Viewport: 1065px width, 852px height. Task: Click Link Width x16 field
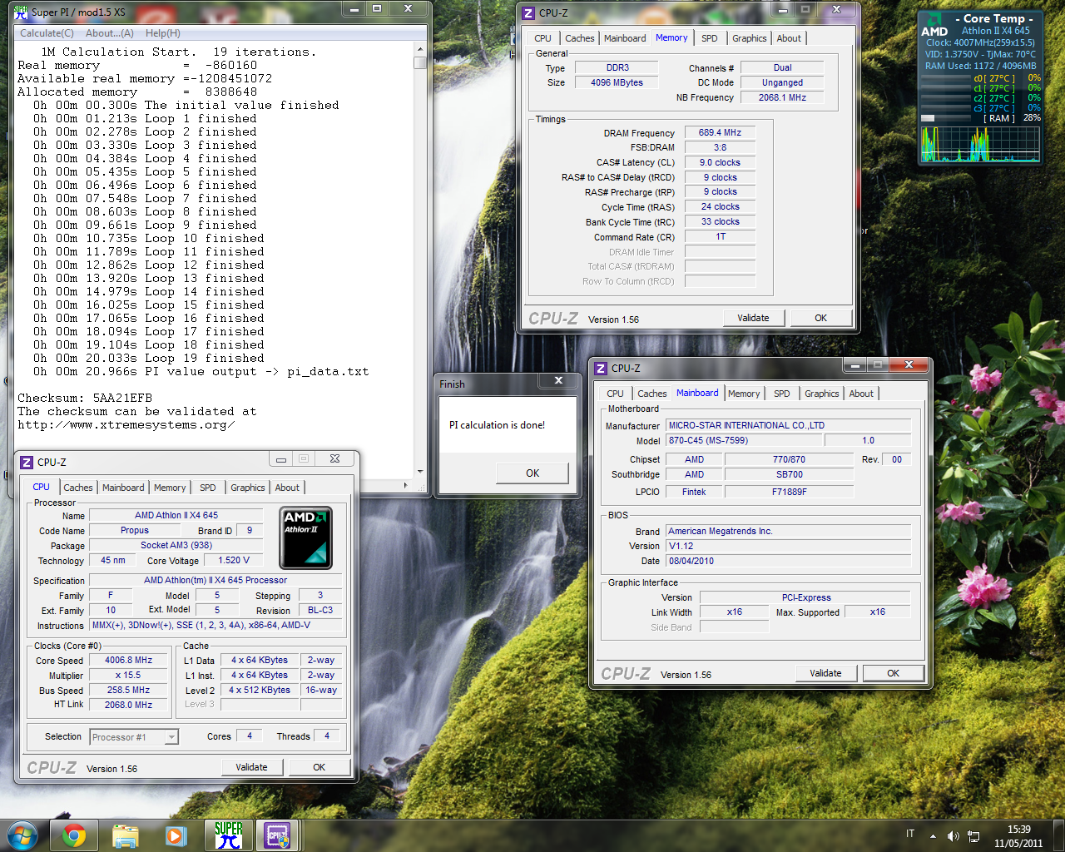tap(734, 612)
